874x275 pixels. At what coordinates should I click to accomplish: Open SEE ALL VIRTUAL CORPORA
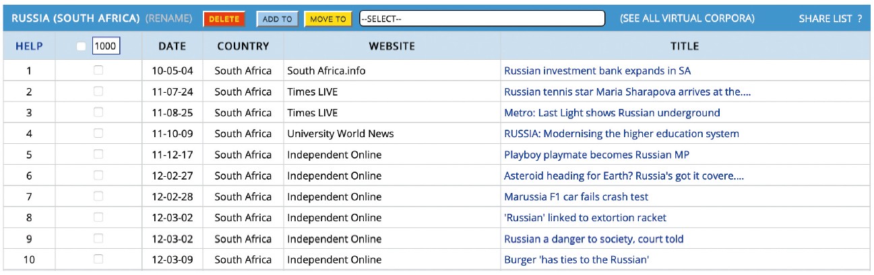(687, 19)
